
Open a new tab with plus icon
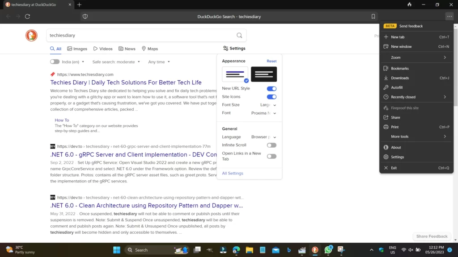pos(80,4)
